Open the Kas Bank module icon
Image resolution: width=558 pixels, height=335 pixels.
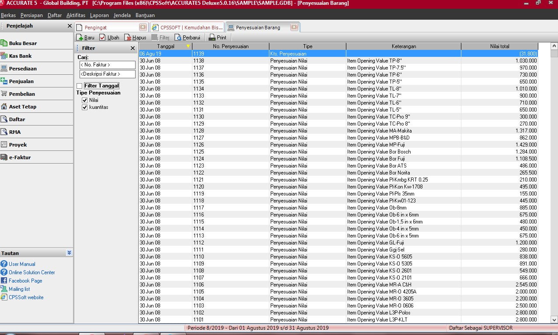pyautogui.click(x=4, y=56)
